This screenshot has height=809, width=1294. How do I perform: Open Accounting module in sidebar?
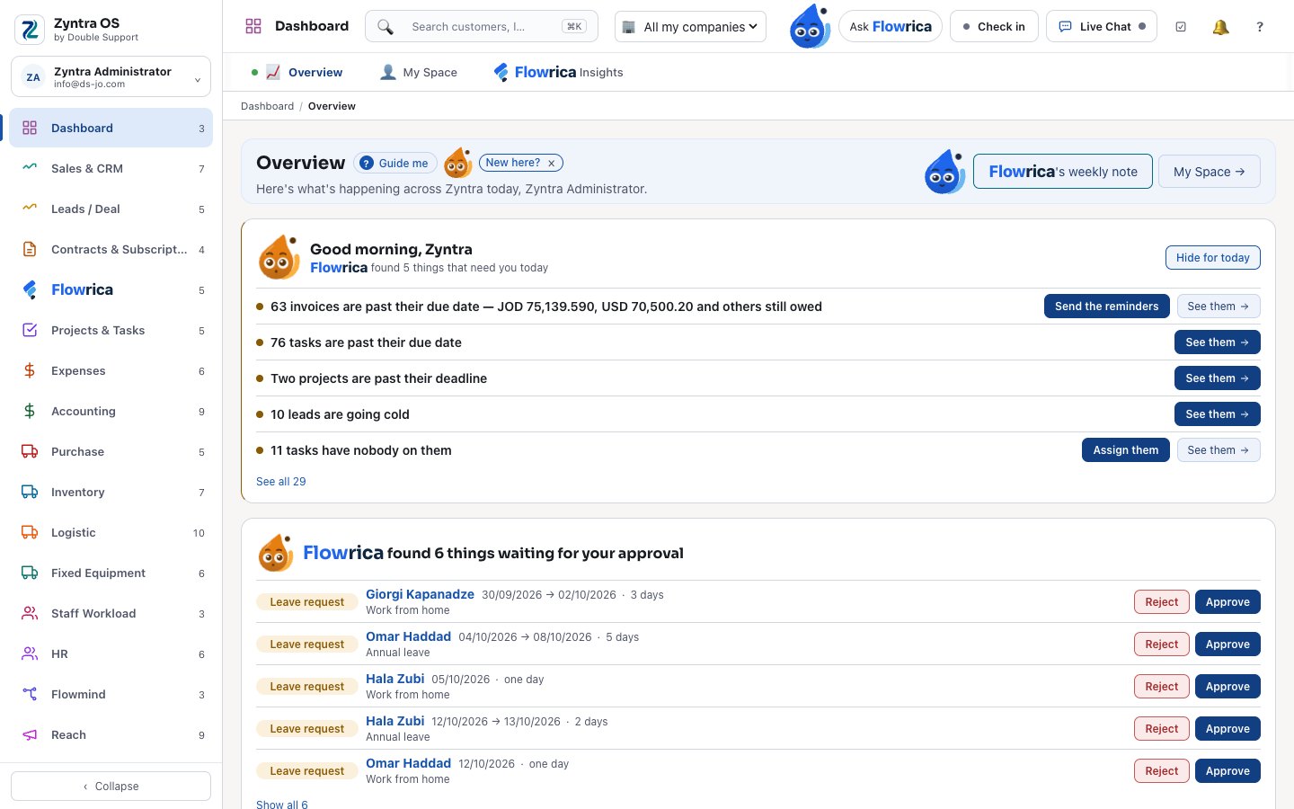(111, 411)
